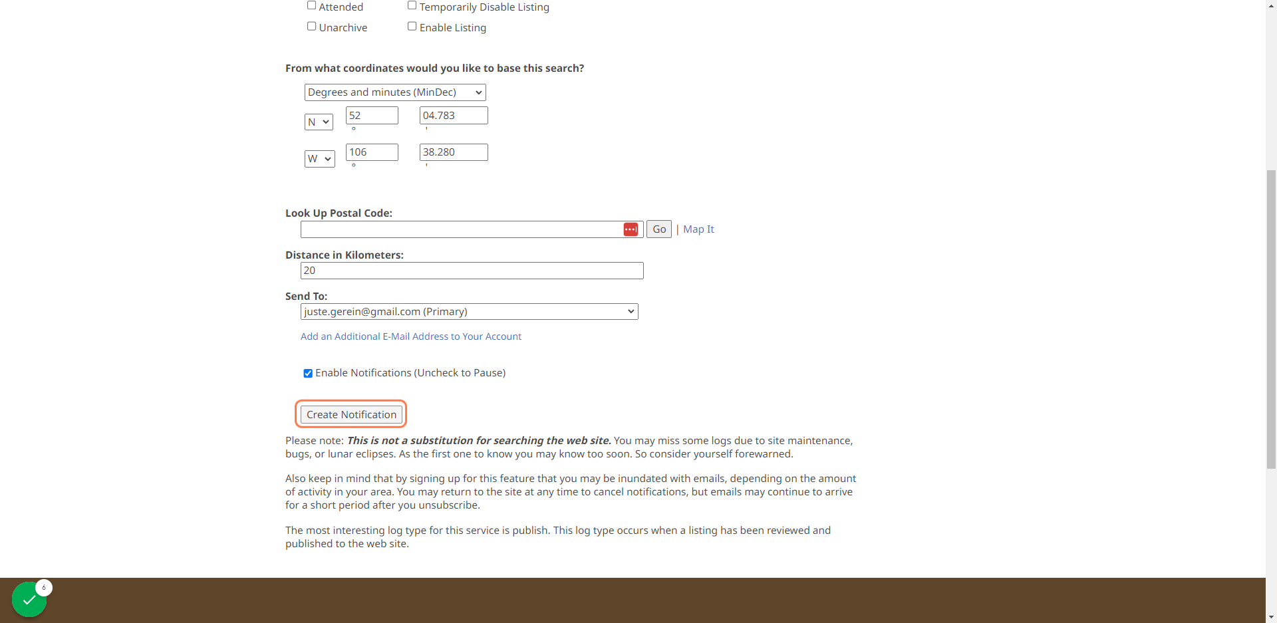Open the Degrees and minutes format dropdown
Viewport: 1277px width, 623px height.
click(x=395, y=92)
